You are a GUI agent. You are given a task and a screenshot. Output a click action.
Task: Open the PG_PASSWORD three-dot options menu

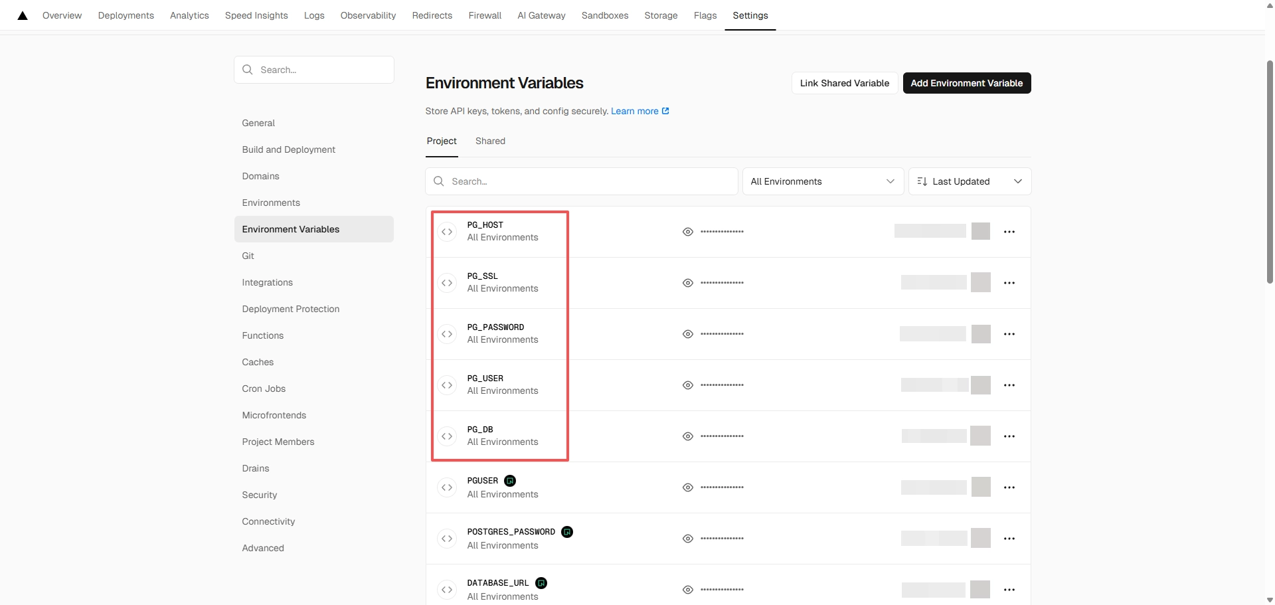pyautogui.click(x=1009, y=334)
